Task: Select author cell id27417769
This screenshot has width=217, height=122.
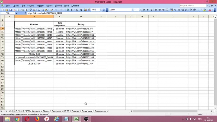Action: tap(81, 64)
